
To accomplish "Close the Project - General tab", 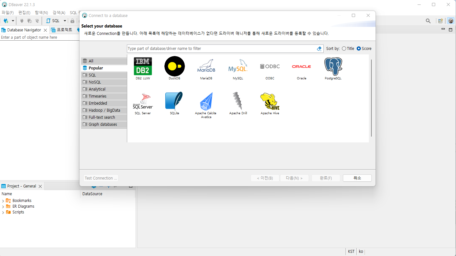I will [40, 186].
